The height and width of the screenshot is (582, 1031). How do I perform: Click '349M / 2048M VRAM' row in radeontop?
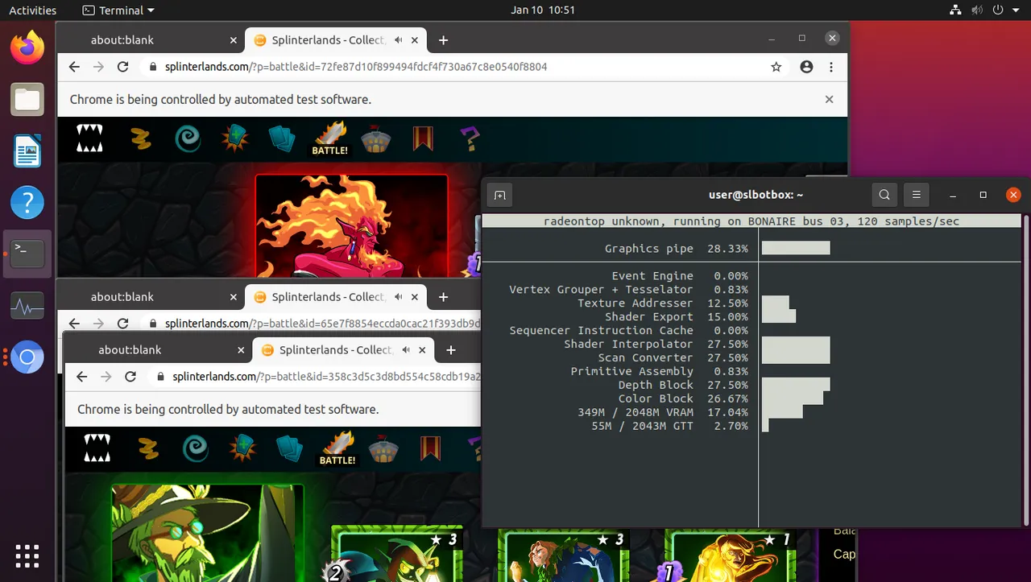coord(662,412)
